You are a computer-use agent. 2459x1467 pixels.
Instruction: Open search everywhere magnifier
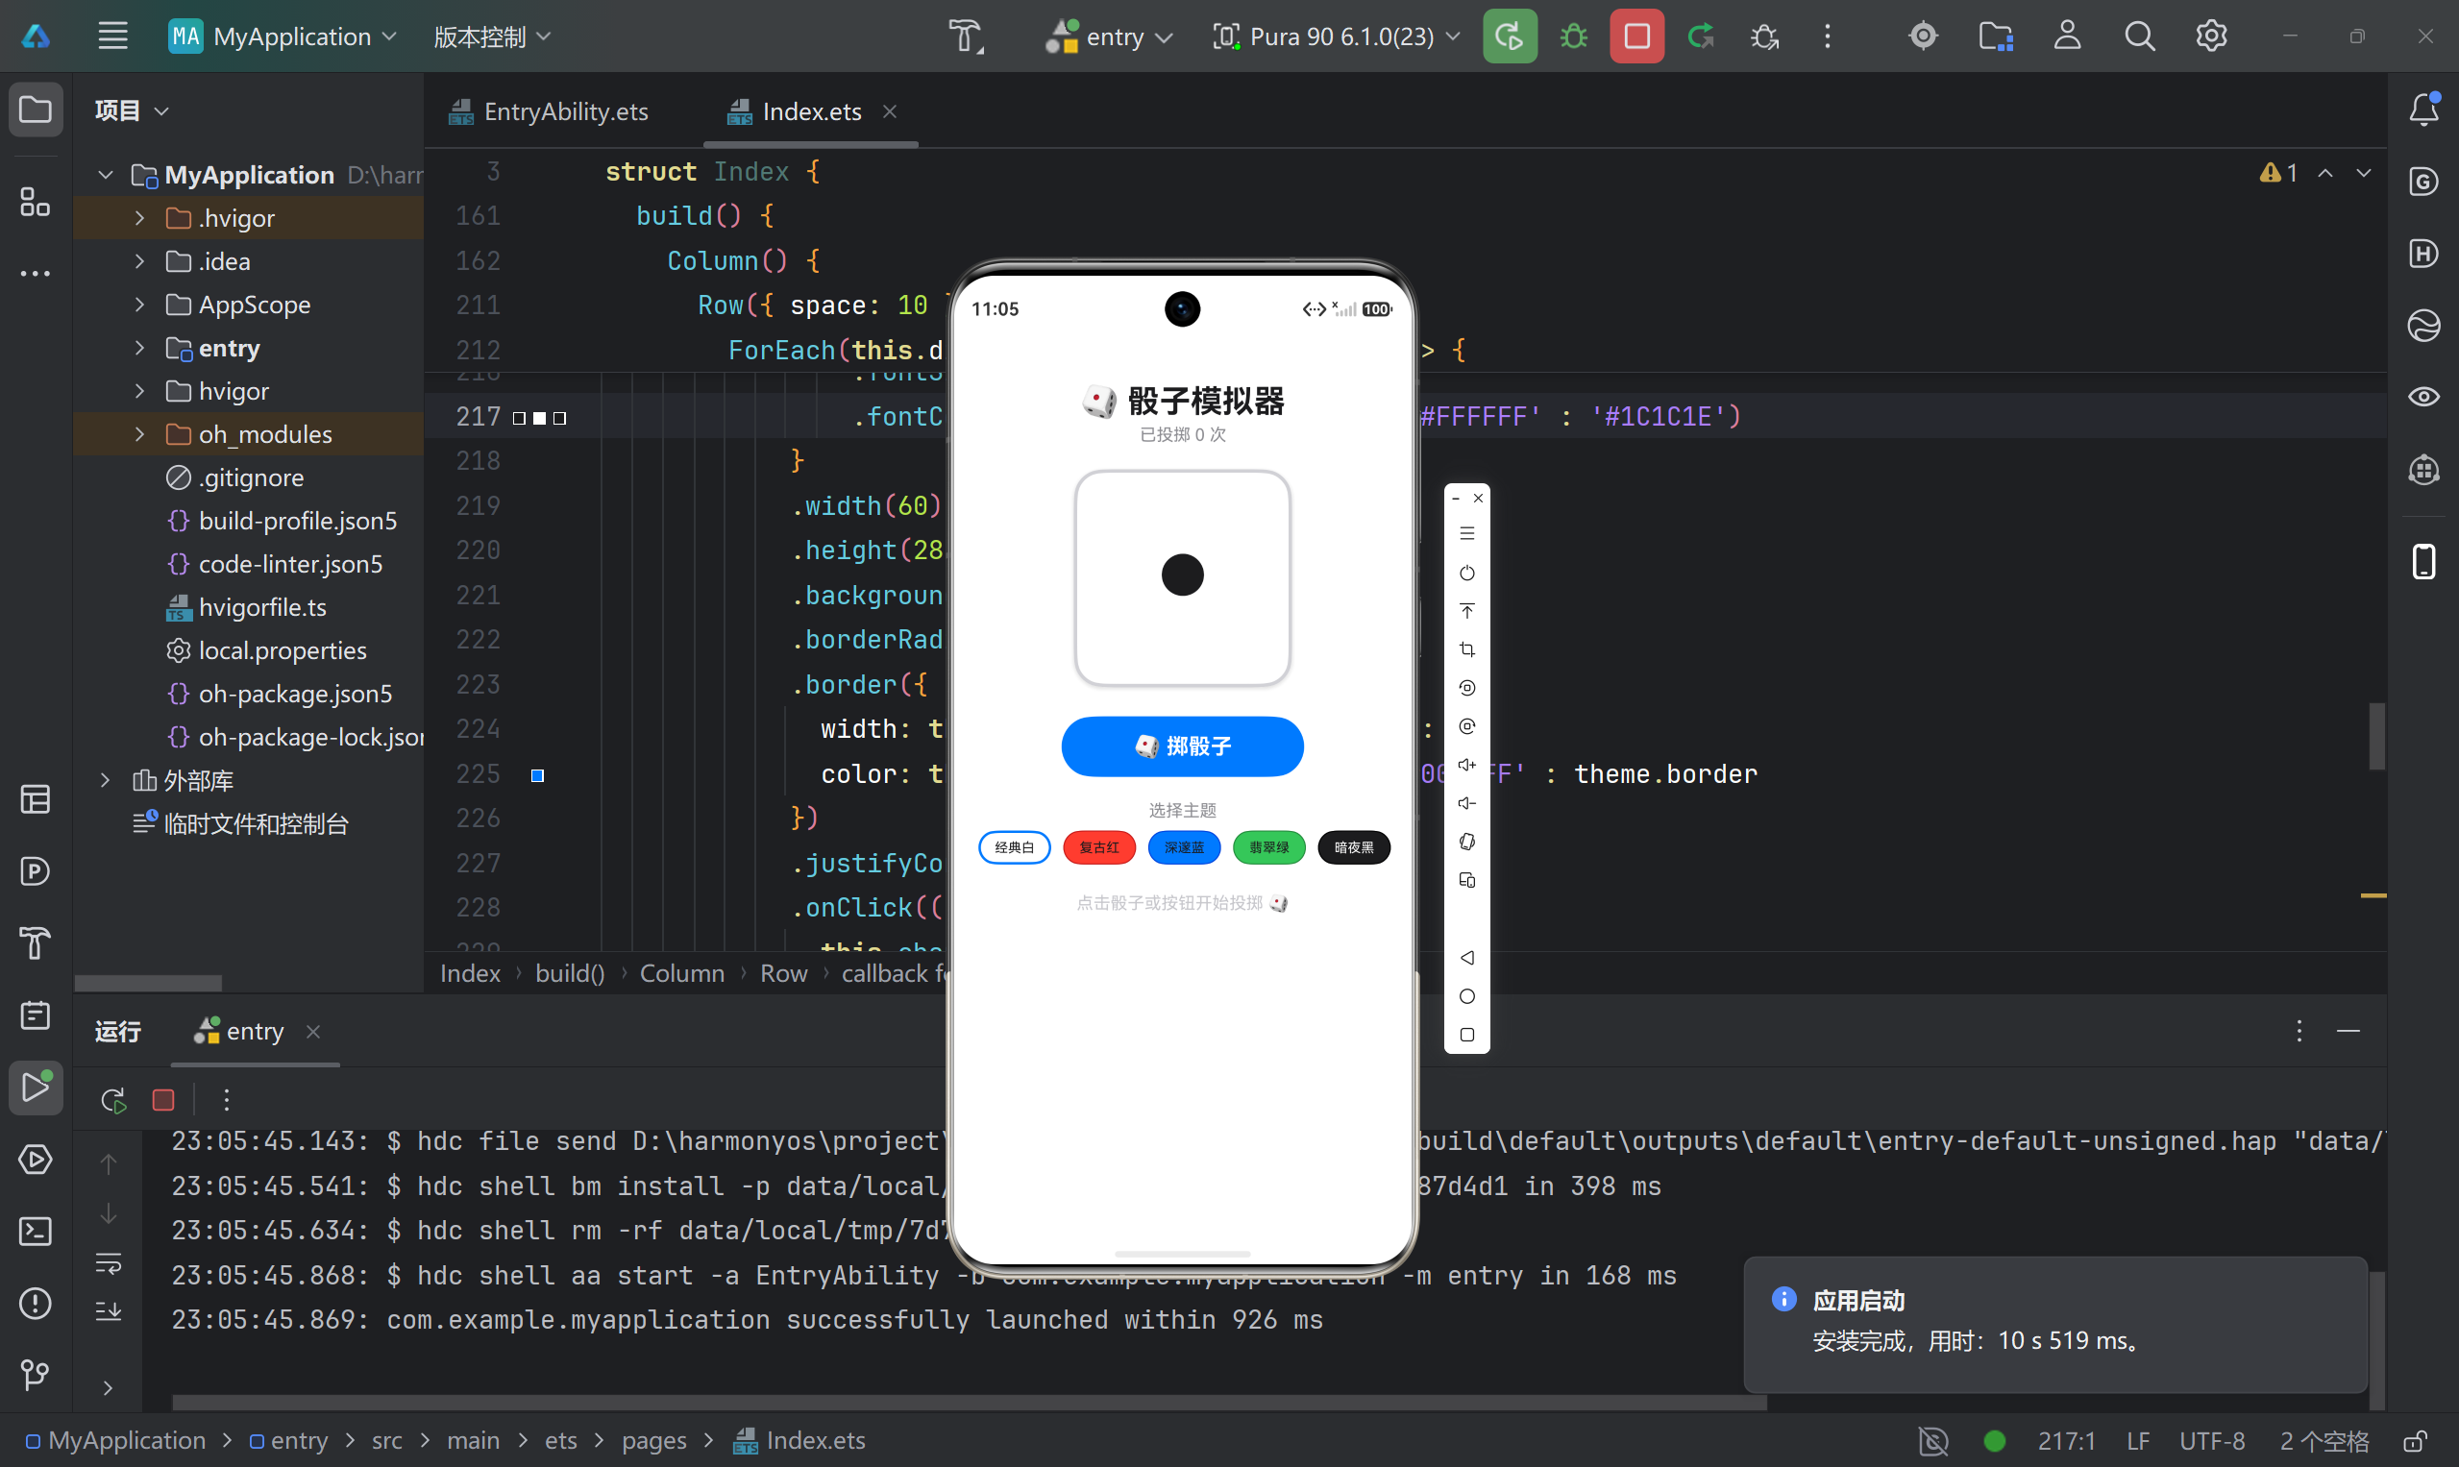[2140, 37]
